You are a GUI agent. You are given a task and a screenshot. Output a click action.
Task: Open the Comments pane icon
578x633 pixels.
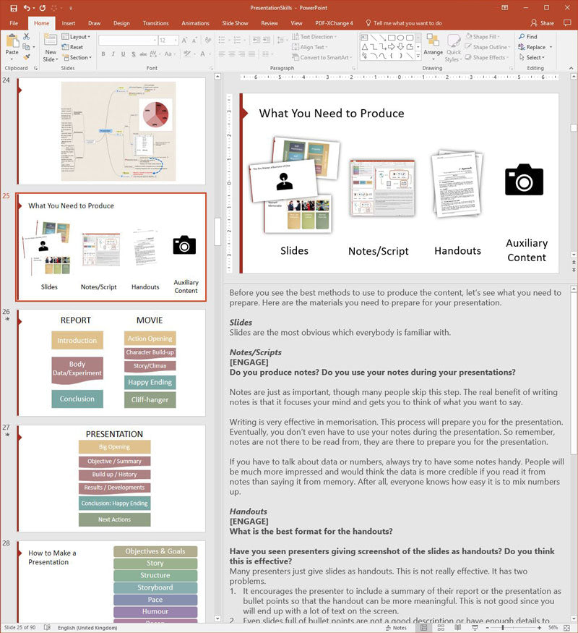[567, 23]
